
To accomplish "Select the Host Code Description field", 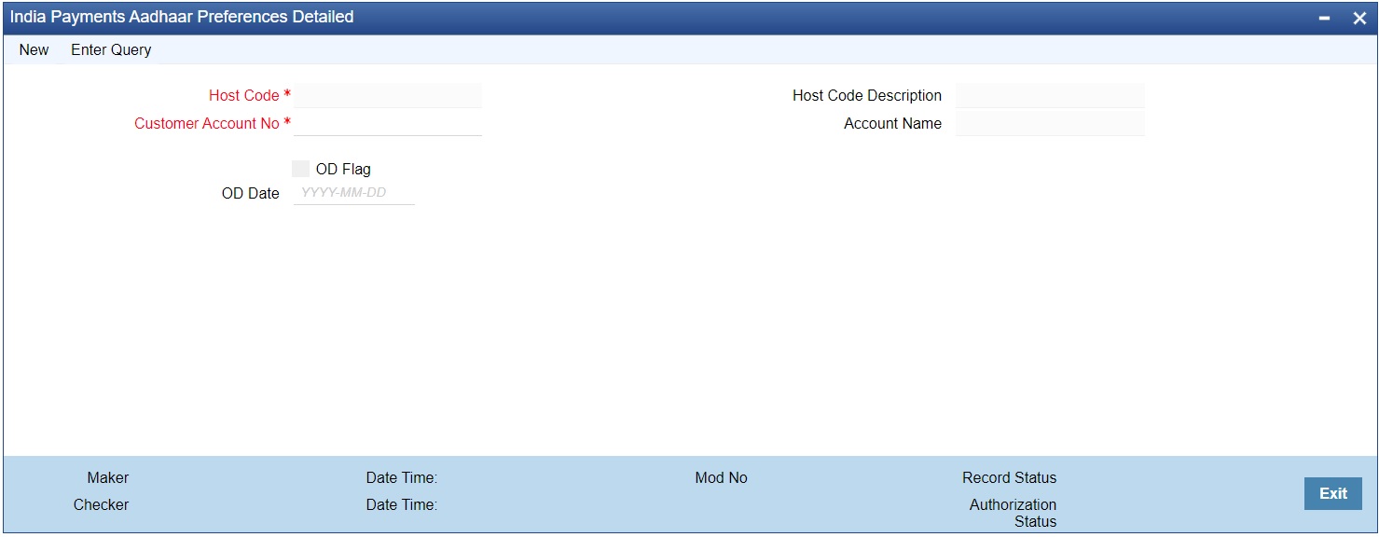I will coord(1050,95).
